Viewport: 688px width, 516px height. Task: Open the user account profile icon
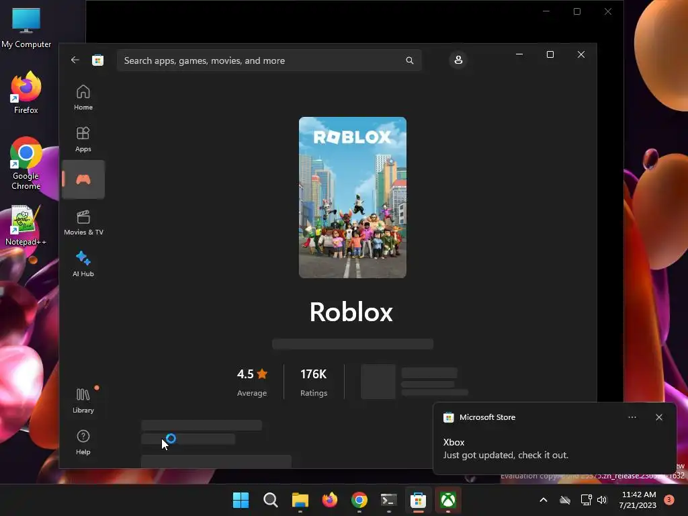point(458,60)
